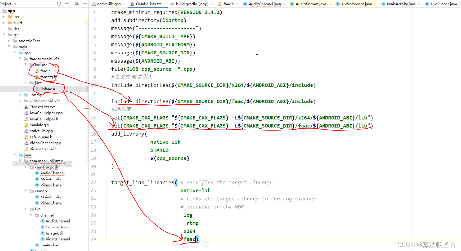Expand the build folder arrow
461x251 pixels.
pos(4,23)
